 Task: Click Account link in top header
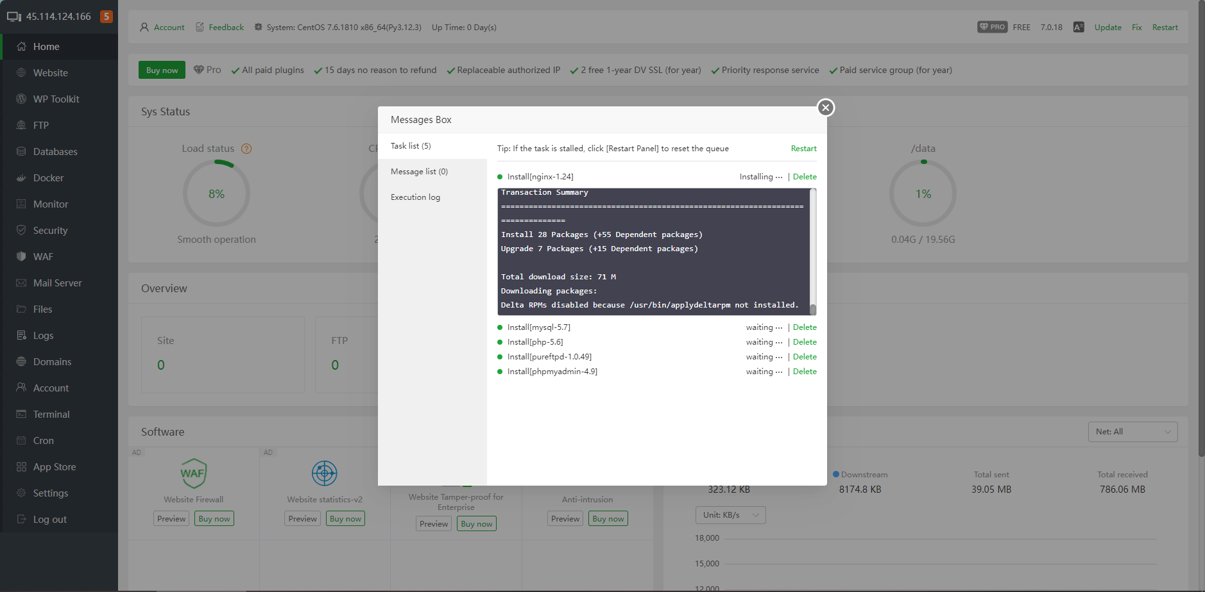pos(169,27)
